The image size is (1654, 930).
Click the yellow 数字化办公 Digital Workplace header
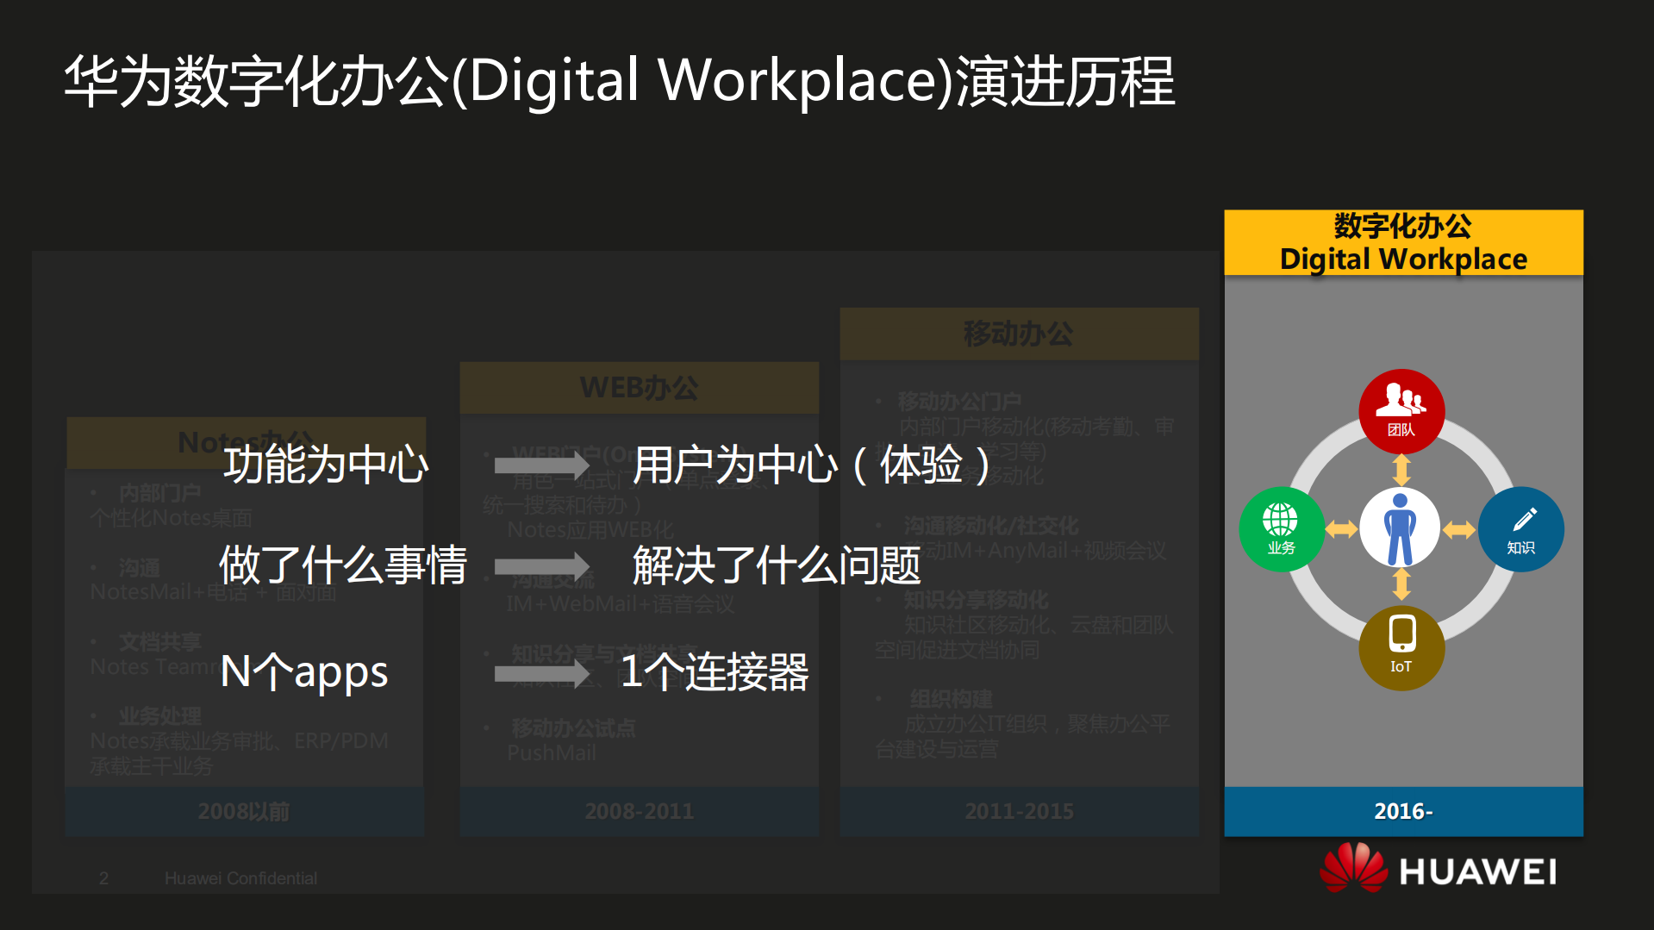(x=1402, y=242)
